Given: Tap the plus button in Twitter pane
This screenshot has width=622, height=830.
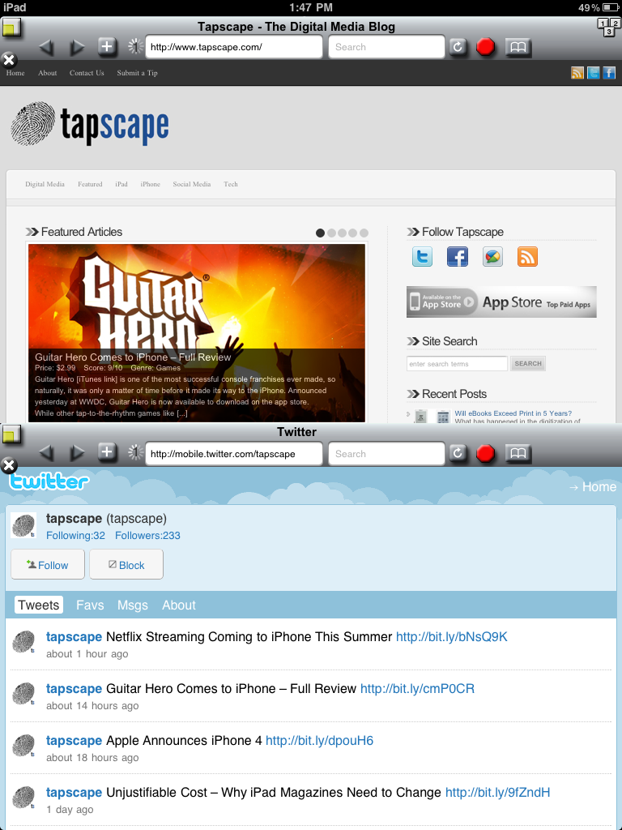Looking at the screenshot, I should click(x=108, y=452).
